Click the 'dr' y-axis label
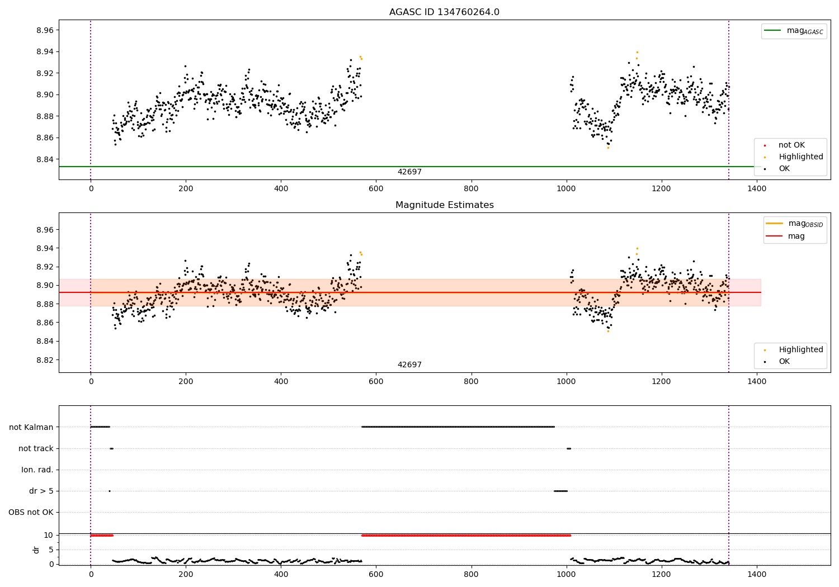The width and height of the screenshot is (839, 587). [x=36, y=550]
